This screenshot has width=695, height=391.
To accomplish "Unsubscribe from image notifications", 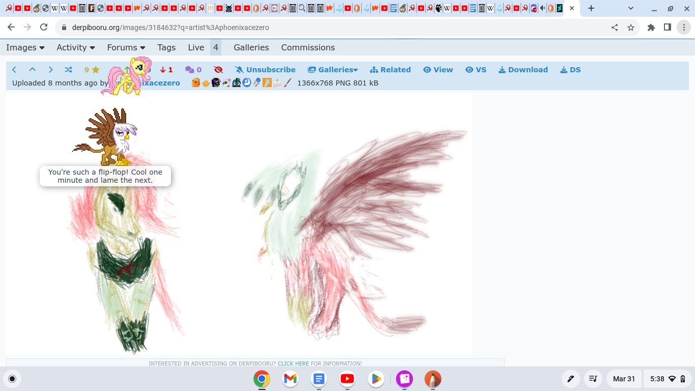I will click(265, 70).
